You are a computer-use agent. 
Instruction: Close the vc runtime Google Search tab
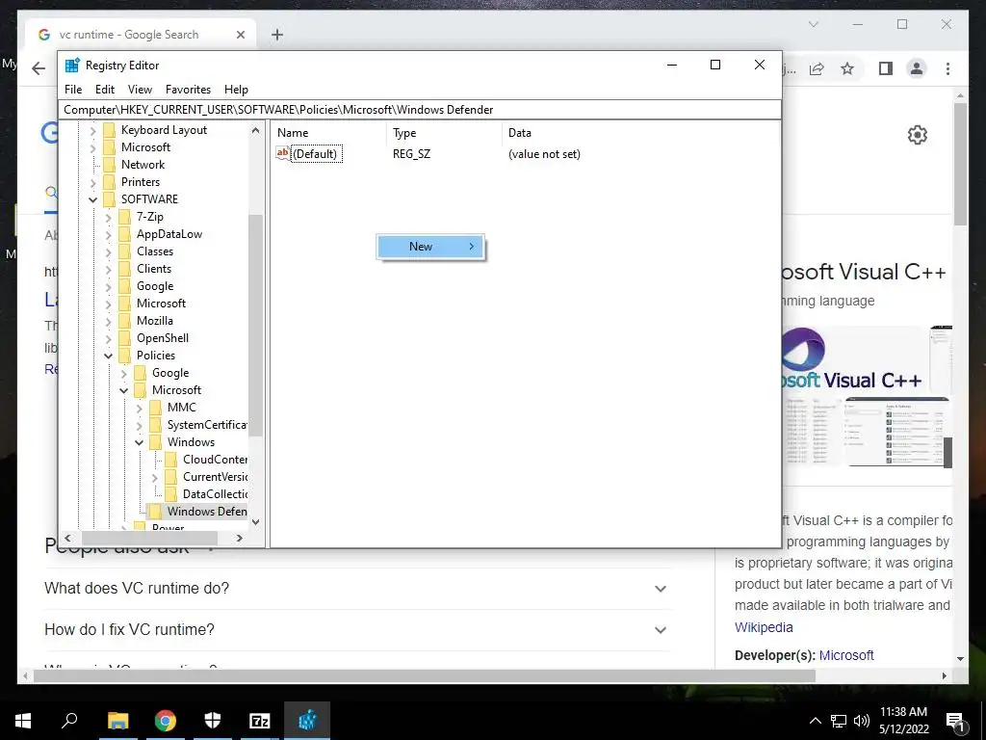coord(240,35)
